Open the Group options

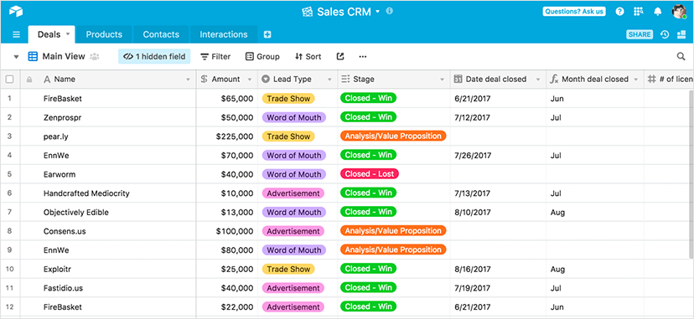click(x=262, y=57)
